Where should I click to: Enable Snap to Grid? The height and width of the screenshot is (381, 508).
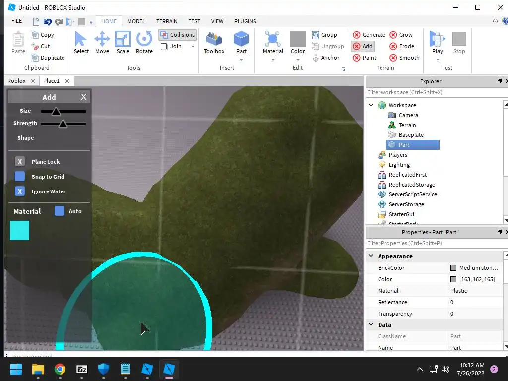[x=20, y=176]
